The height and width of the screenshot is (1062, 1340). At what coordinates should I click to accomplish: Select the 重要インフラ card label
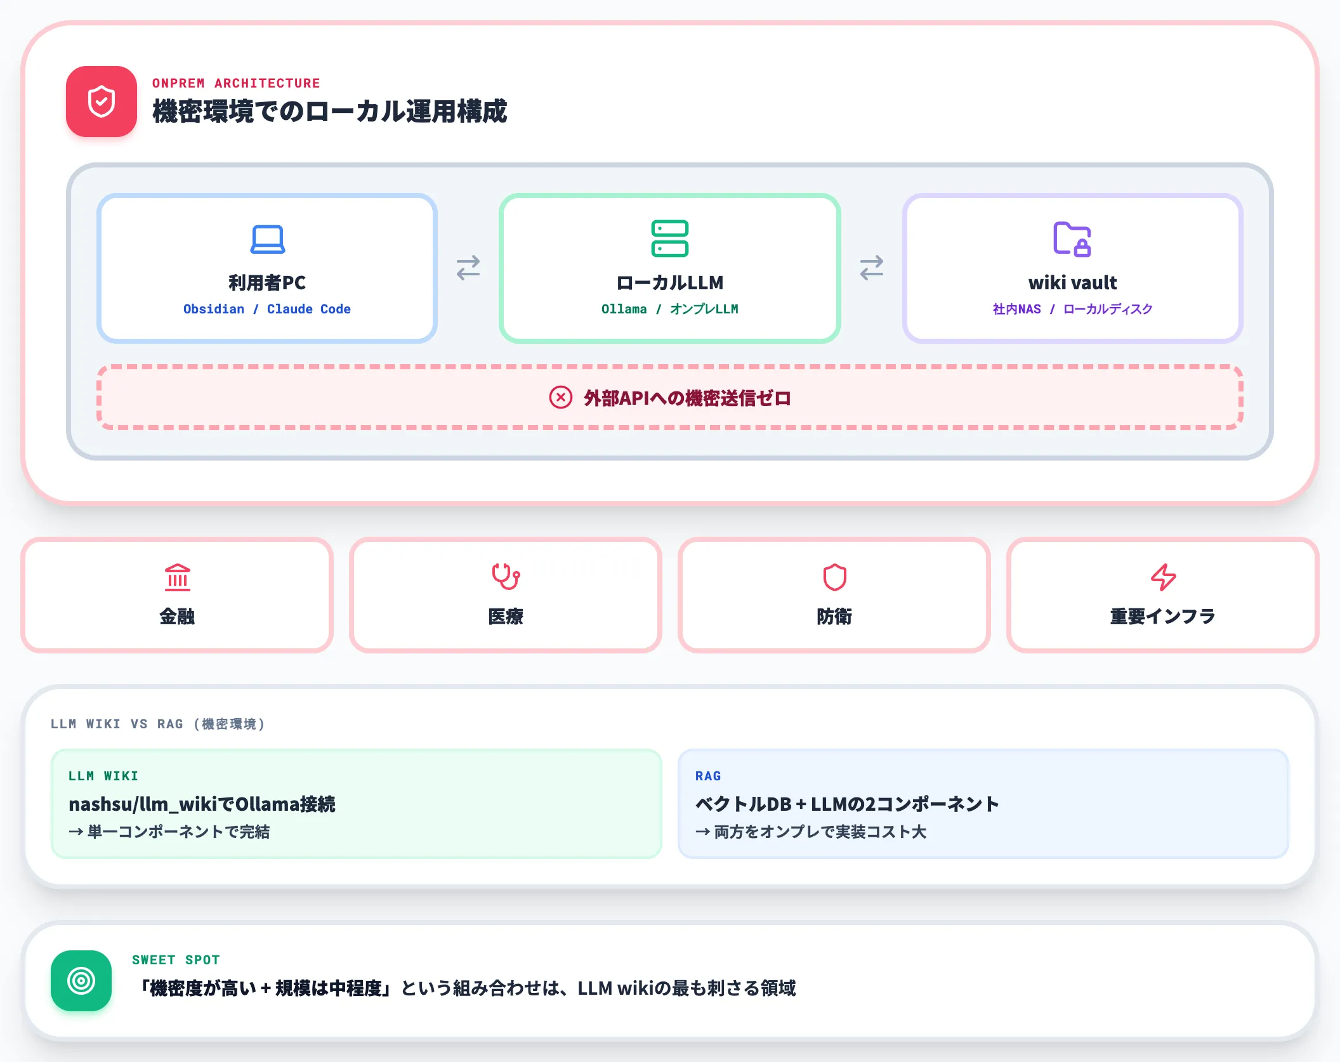(x=1163, y=616)
